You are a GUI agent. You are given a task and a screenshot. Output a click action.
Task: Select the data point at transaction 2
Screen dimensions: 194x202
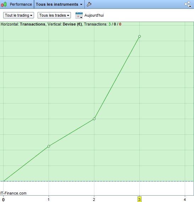pyautogui.click(x=94, y=119)
